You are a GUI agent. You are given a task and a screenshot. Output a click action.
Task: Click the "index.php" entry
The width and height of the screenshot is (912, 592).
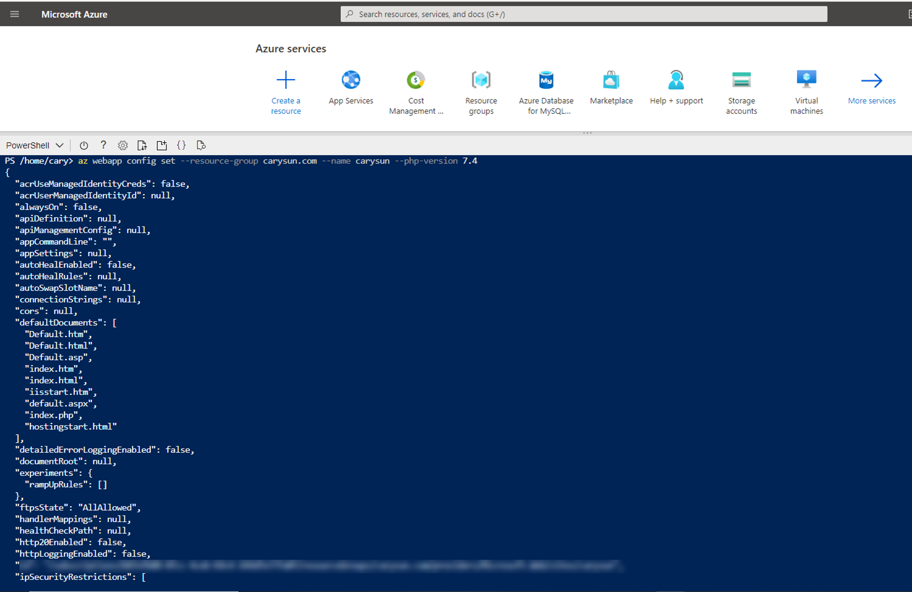(x=54, y=416)
